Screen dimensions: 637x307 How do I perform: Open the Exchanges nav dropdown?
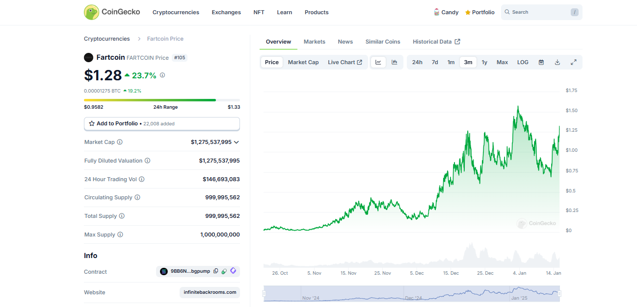coord(226,12)
